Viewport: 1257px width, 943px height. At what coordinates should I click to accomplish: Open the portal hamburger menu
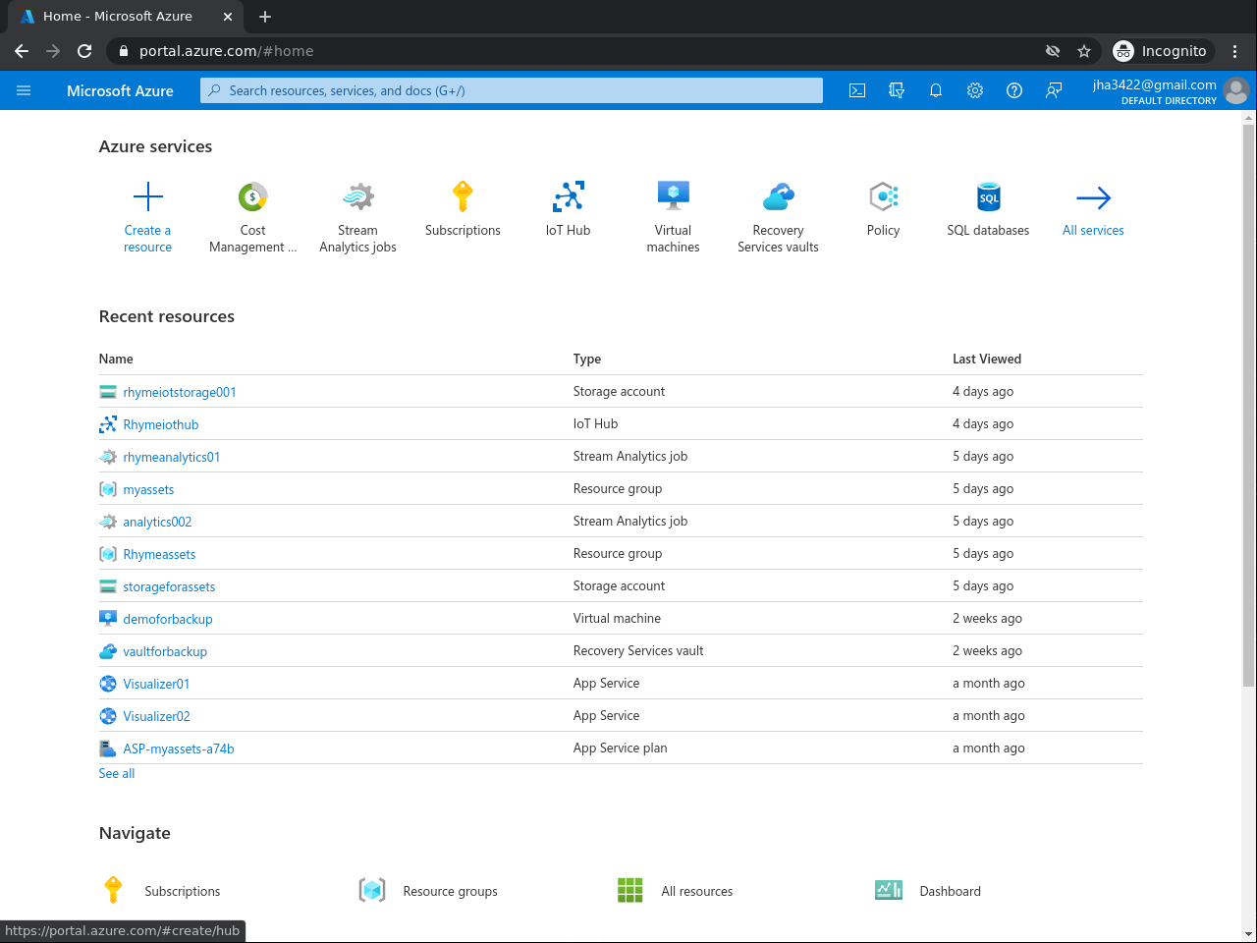(x=24, y=90)
